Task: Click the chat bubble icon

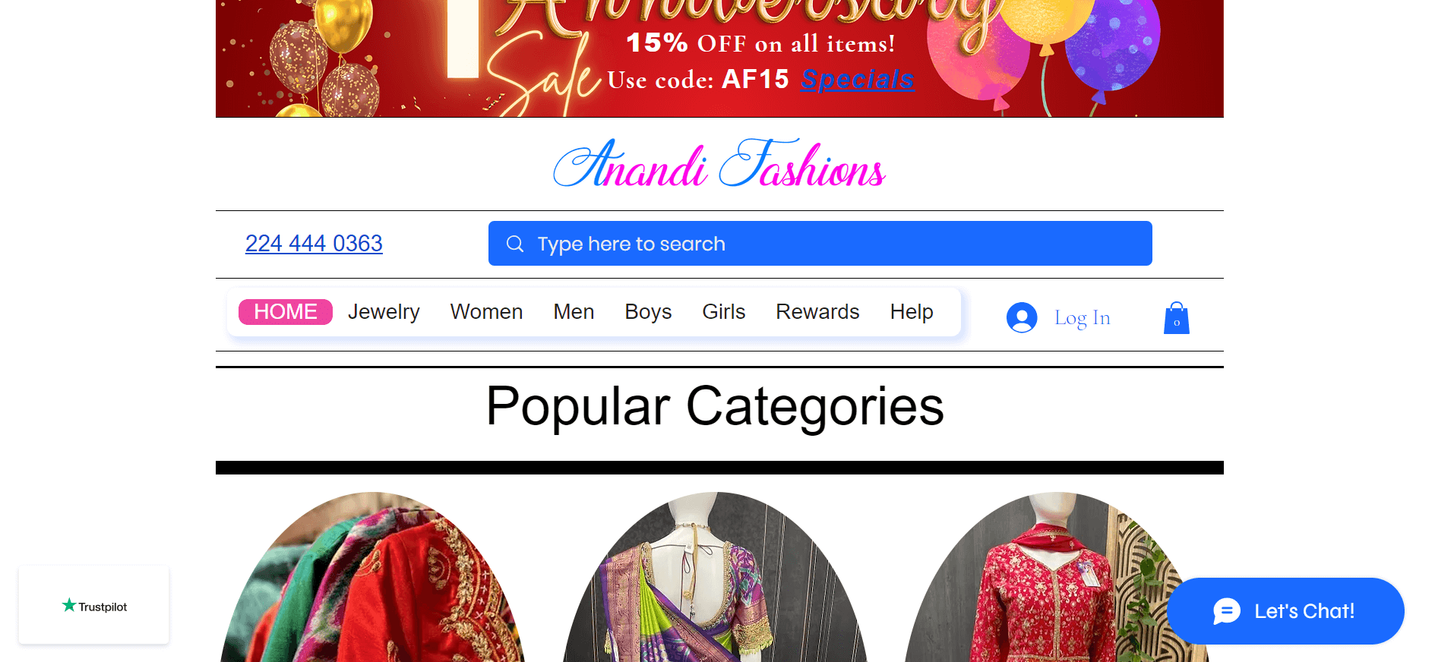Action: [1227, 611]
